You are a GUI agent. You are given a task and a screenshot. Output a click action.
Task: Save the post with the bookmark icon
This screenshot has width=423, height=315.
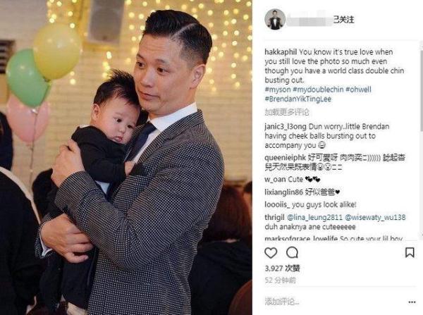pyautogui.click(x=410, y=253)
